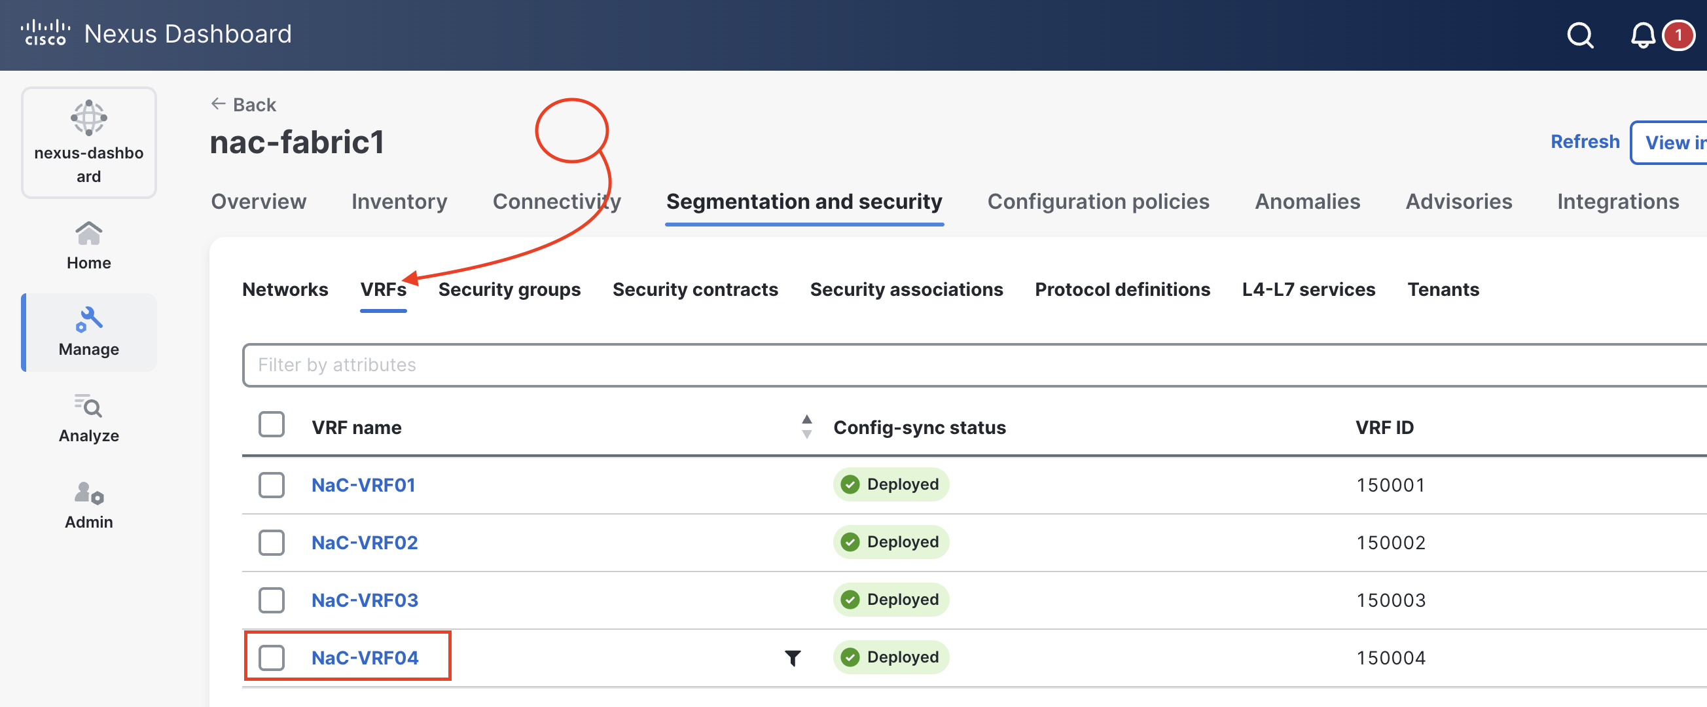Image resolution: width=1707 pixels, height=707 pixels.
Task: Switch to the Connectivity tab
Action: [556, 202]
